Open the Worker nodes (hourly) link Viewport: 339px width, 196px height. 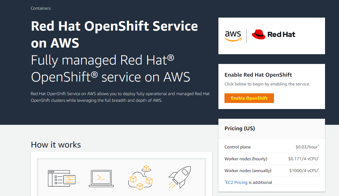246,159
